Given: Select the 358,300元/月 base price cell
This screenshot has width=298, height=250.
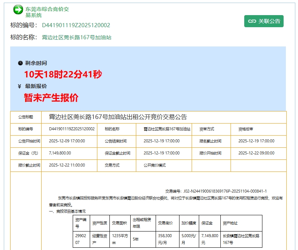Looking at the screenshot, I should coord(166,239).
